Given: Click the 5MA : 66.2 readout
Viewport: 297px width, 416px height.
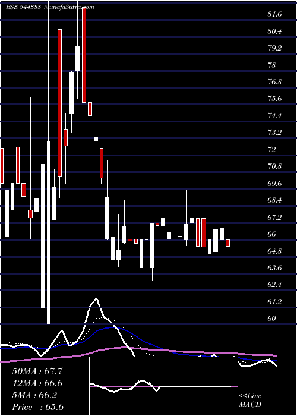Looking at the screenshot, I should click(34, 395).
